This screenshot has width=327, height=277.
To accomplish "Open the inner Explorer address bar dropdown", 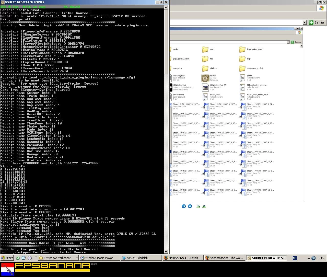I will 288,42.
